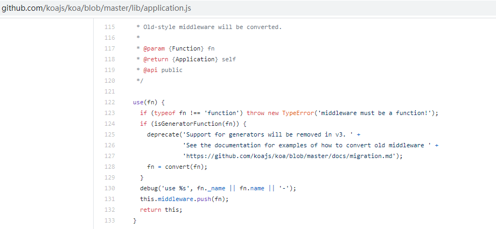Select line number 118 beside @return
This screenshot has width=496, height=229.
pos(109,59)
